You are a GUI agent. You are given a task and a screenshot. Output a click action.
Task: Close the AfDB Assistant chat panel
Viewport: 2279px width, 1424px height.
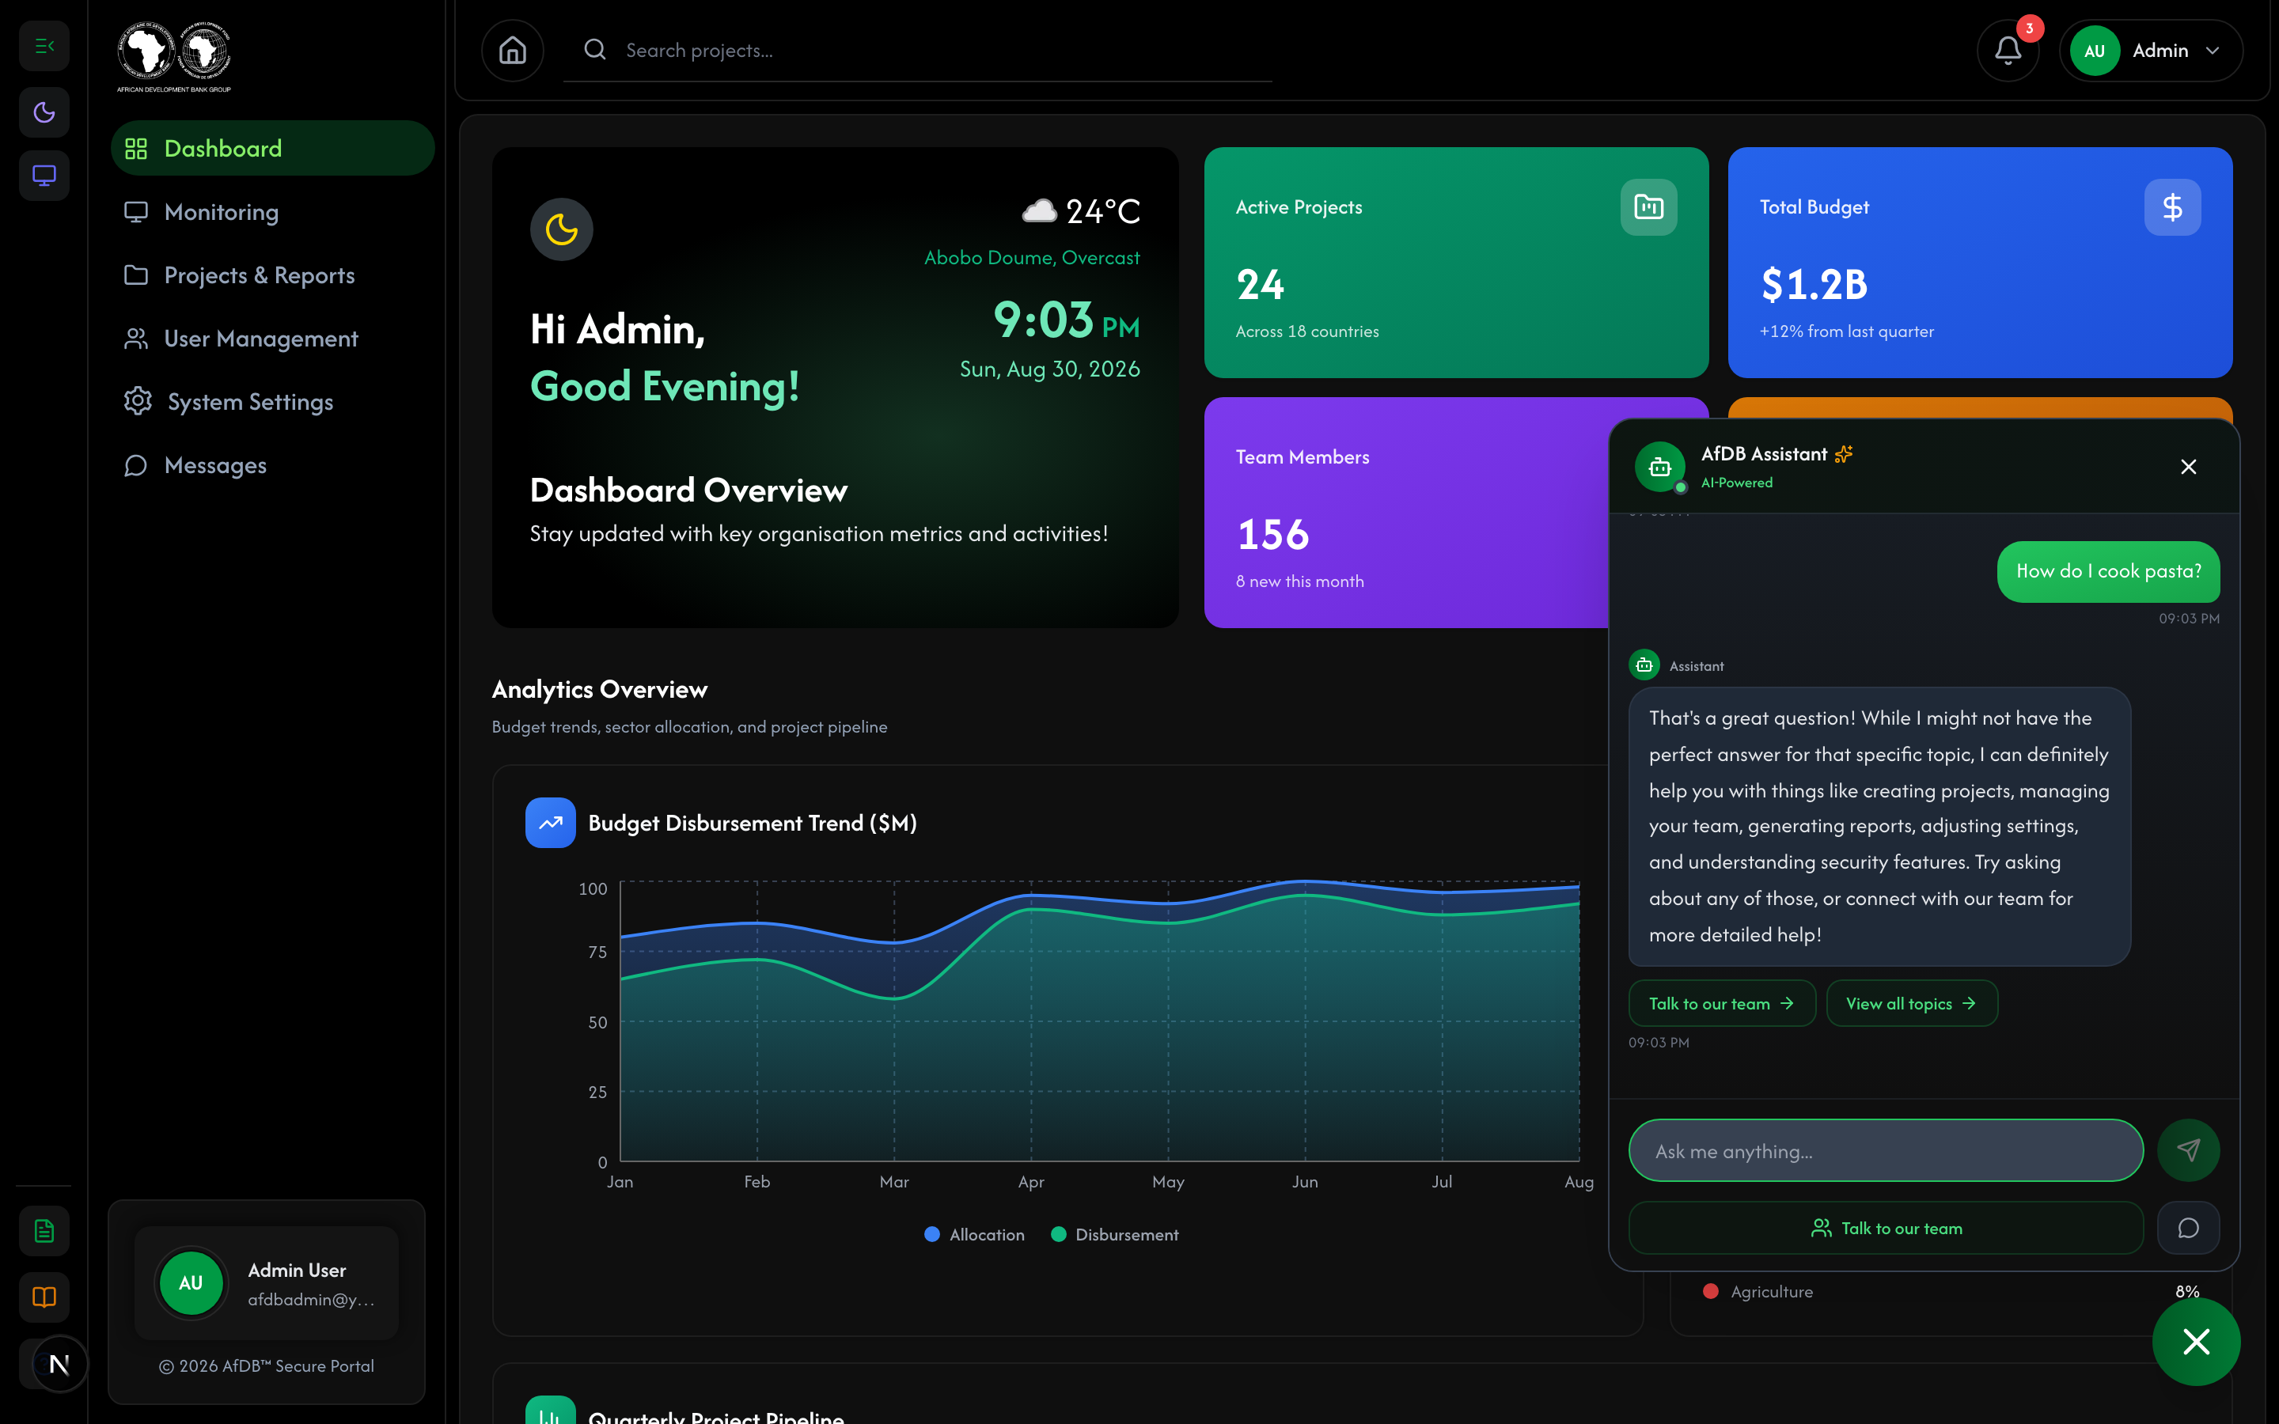(x=2188, y=466)
